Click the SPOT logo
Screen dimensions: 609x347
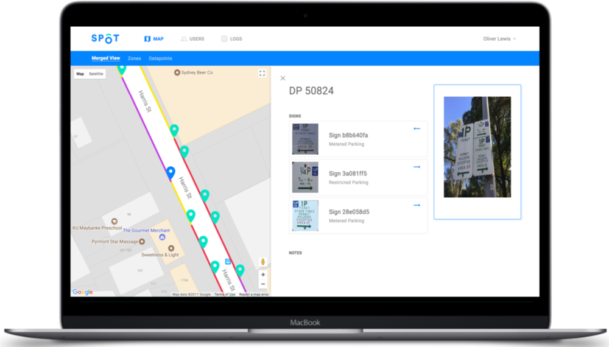[x=105, y=38]
